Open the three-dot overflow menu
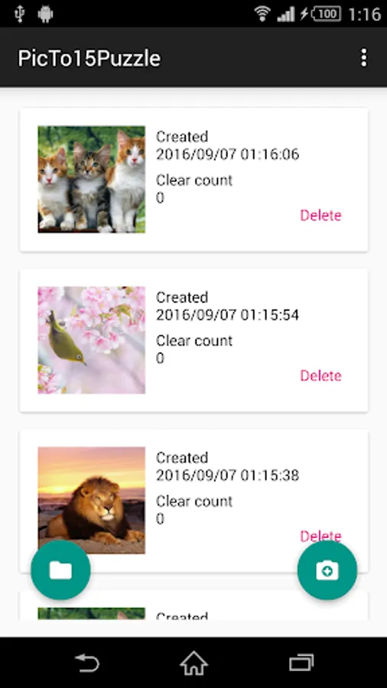Viewport: 387px width, 688px height. pos(363,58)
